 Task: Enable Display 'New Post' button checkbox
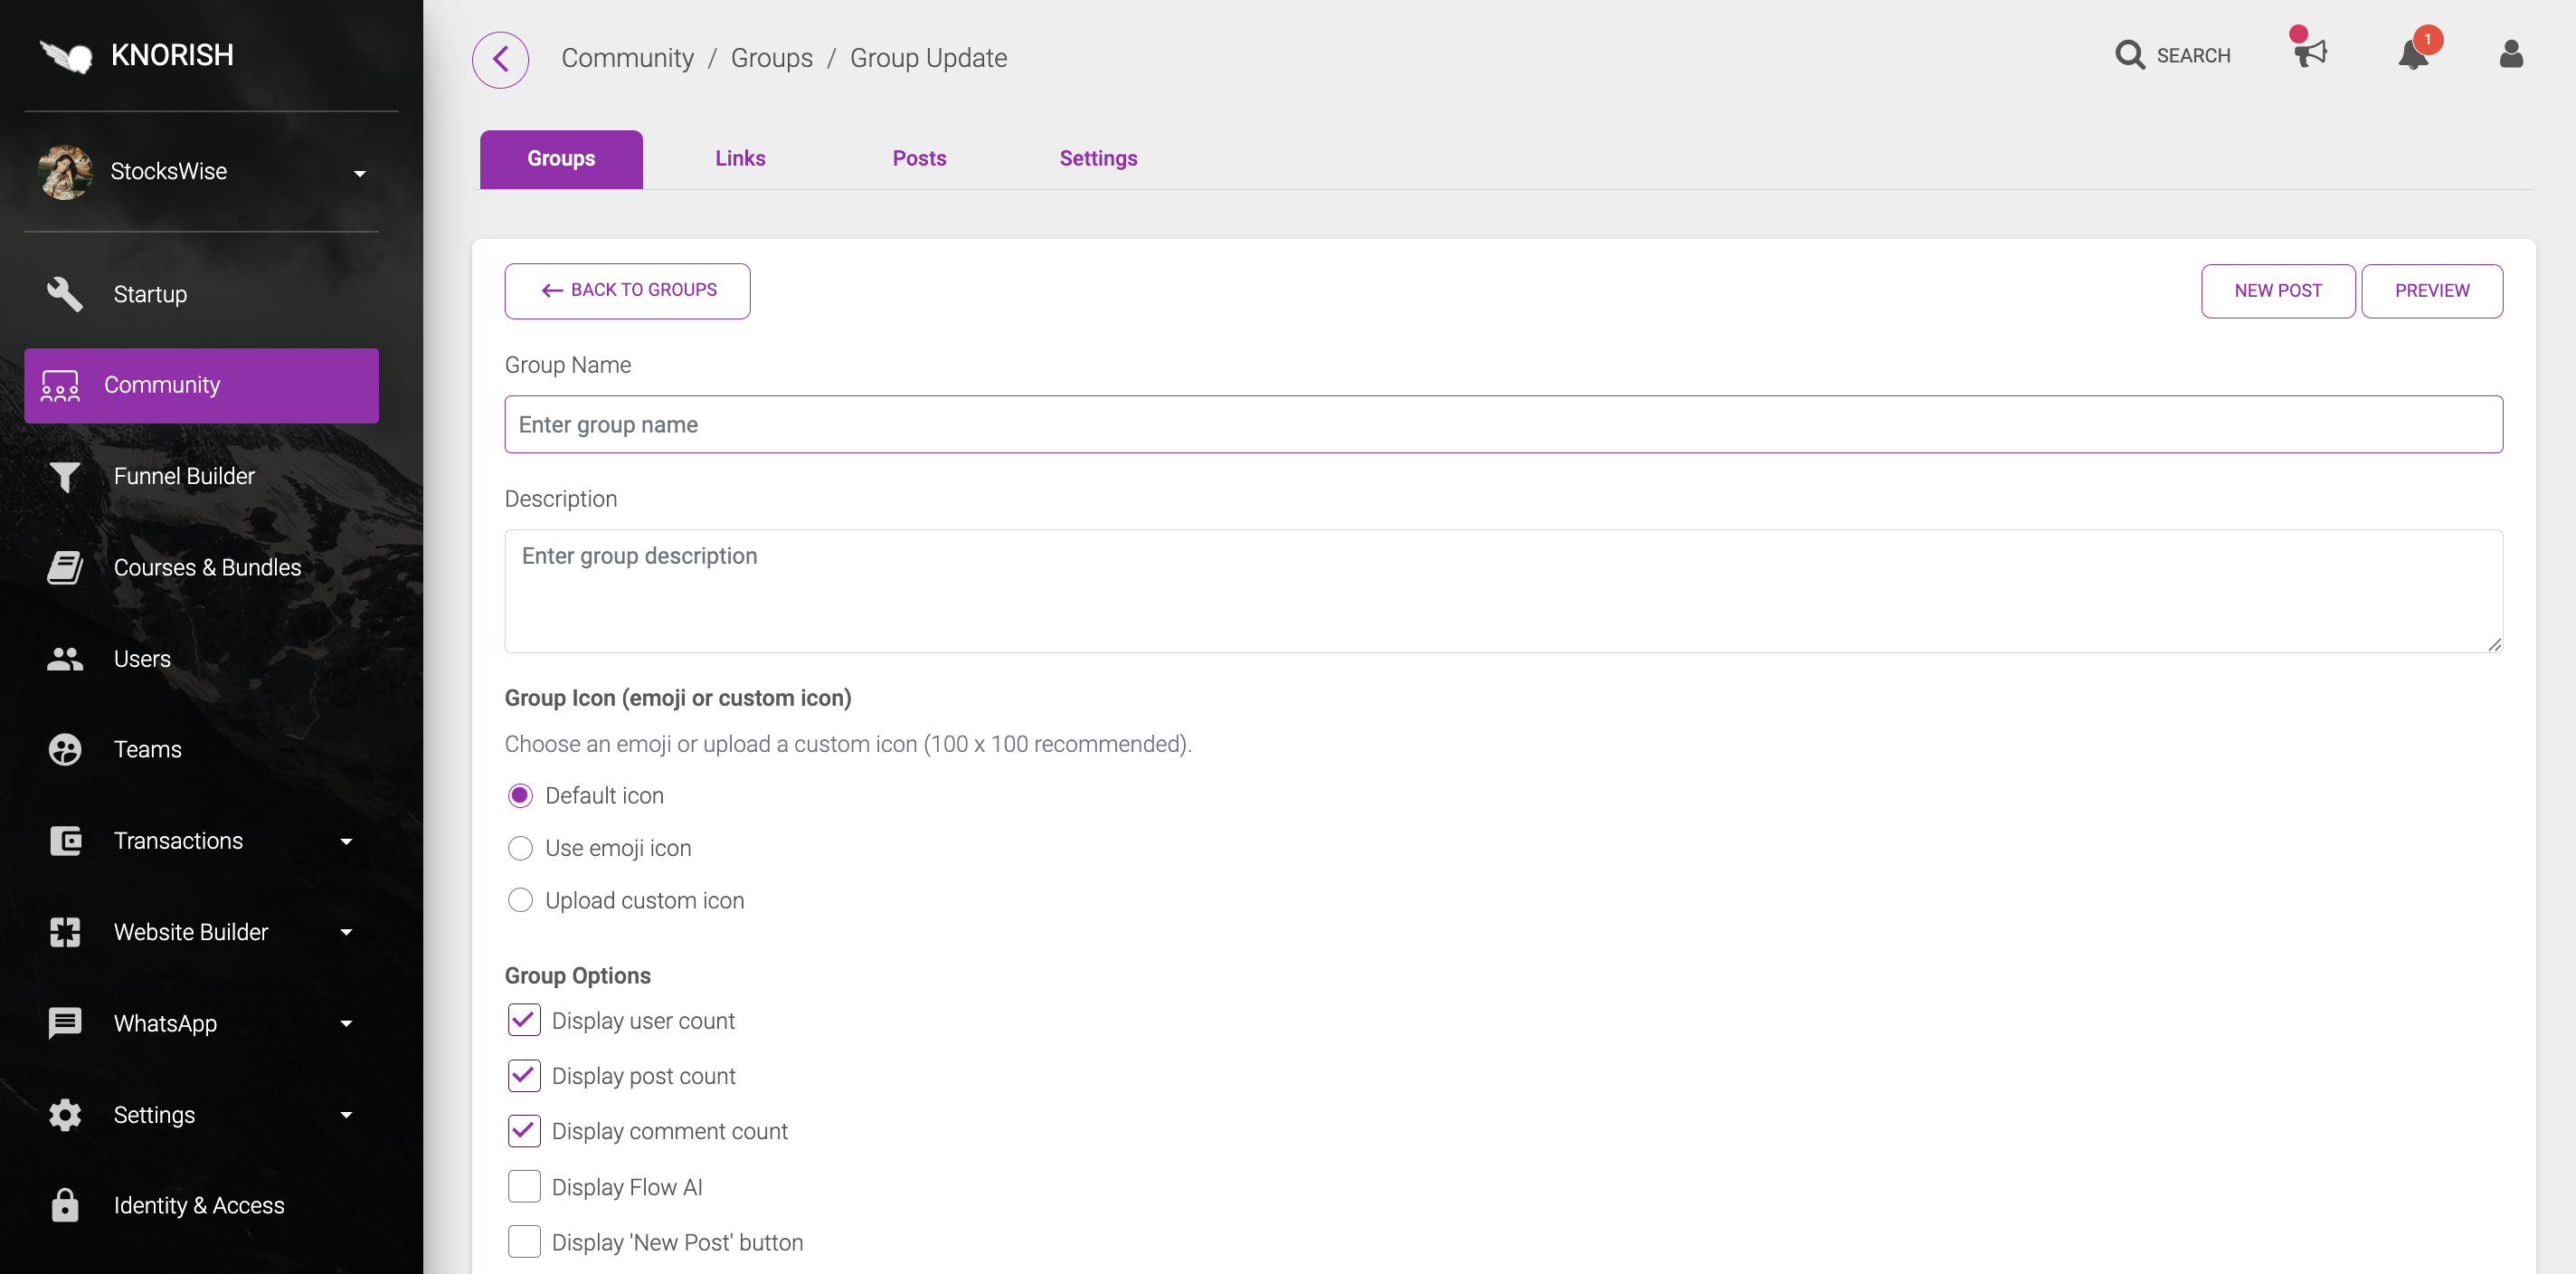[524, 1242]
